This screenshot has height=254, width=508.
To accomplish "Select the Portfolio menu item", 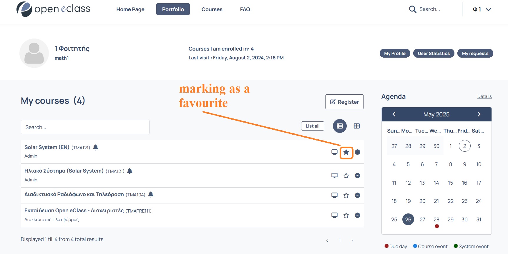I will [173, 9].
